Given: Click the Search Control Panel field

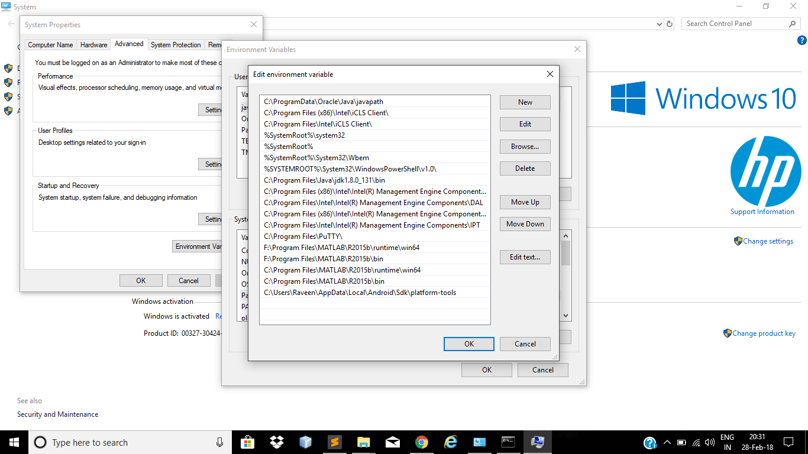Looking at the screenshot, I should tap(735, 24).
